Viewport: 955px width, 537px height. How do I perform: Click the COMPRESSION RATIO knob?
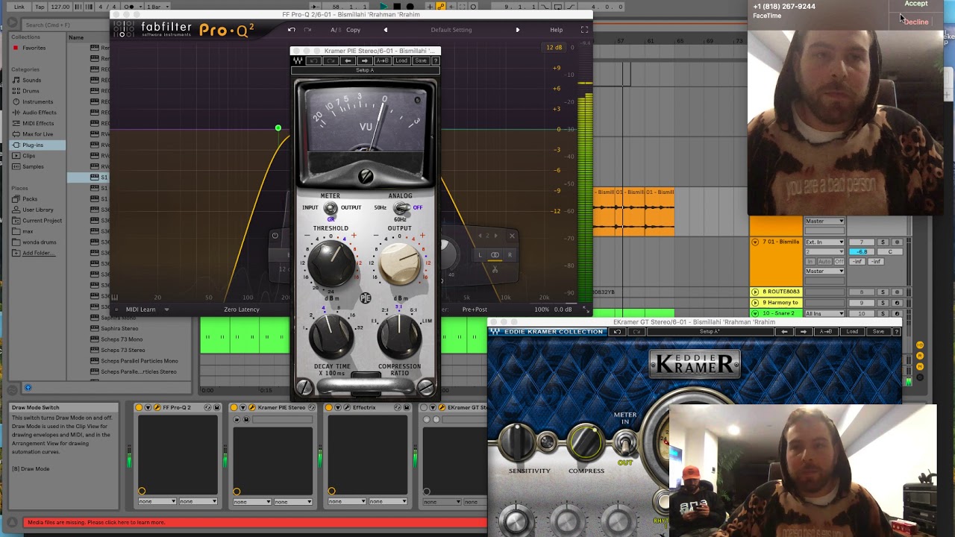399,336
